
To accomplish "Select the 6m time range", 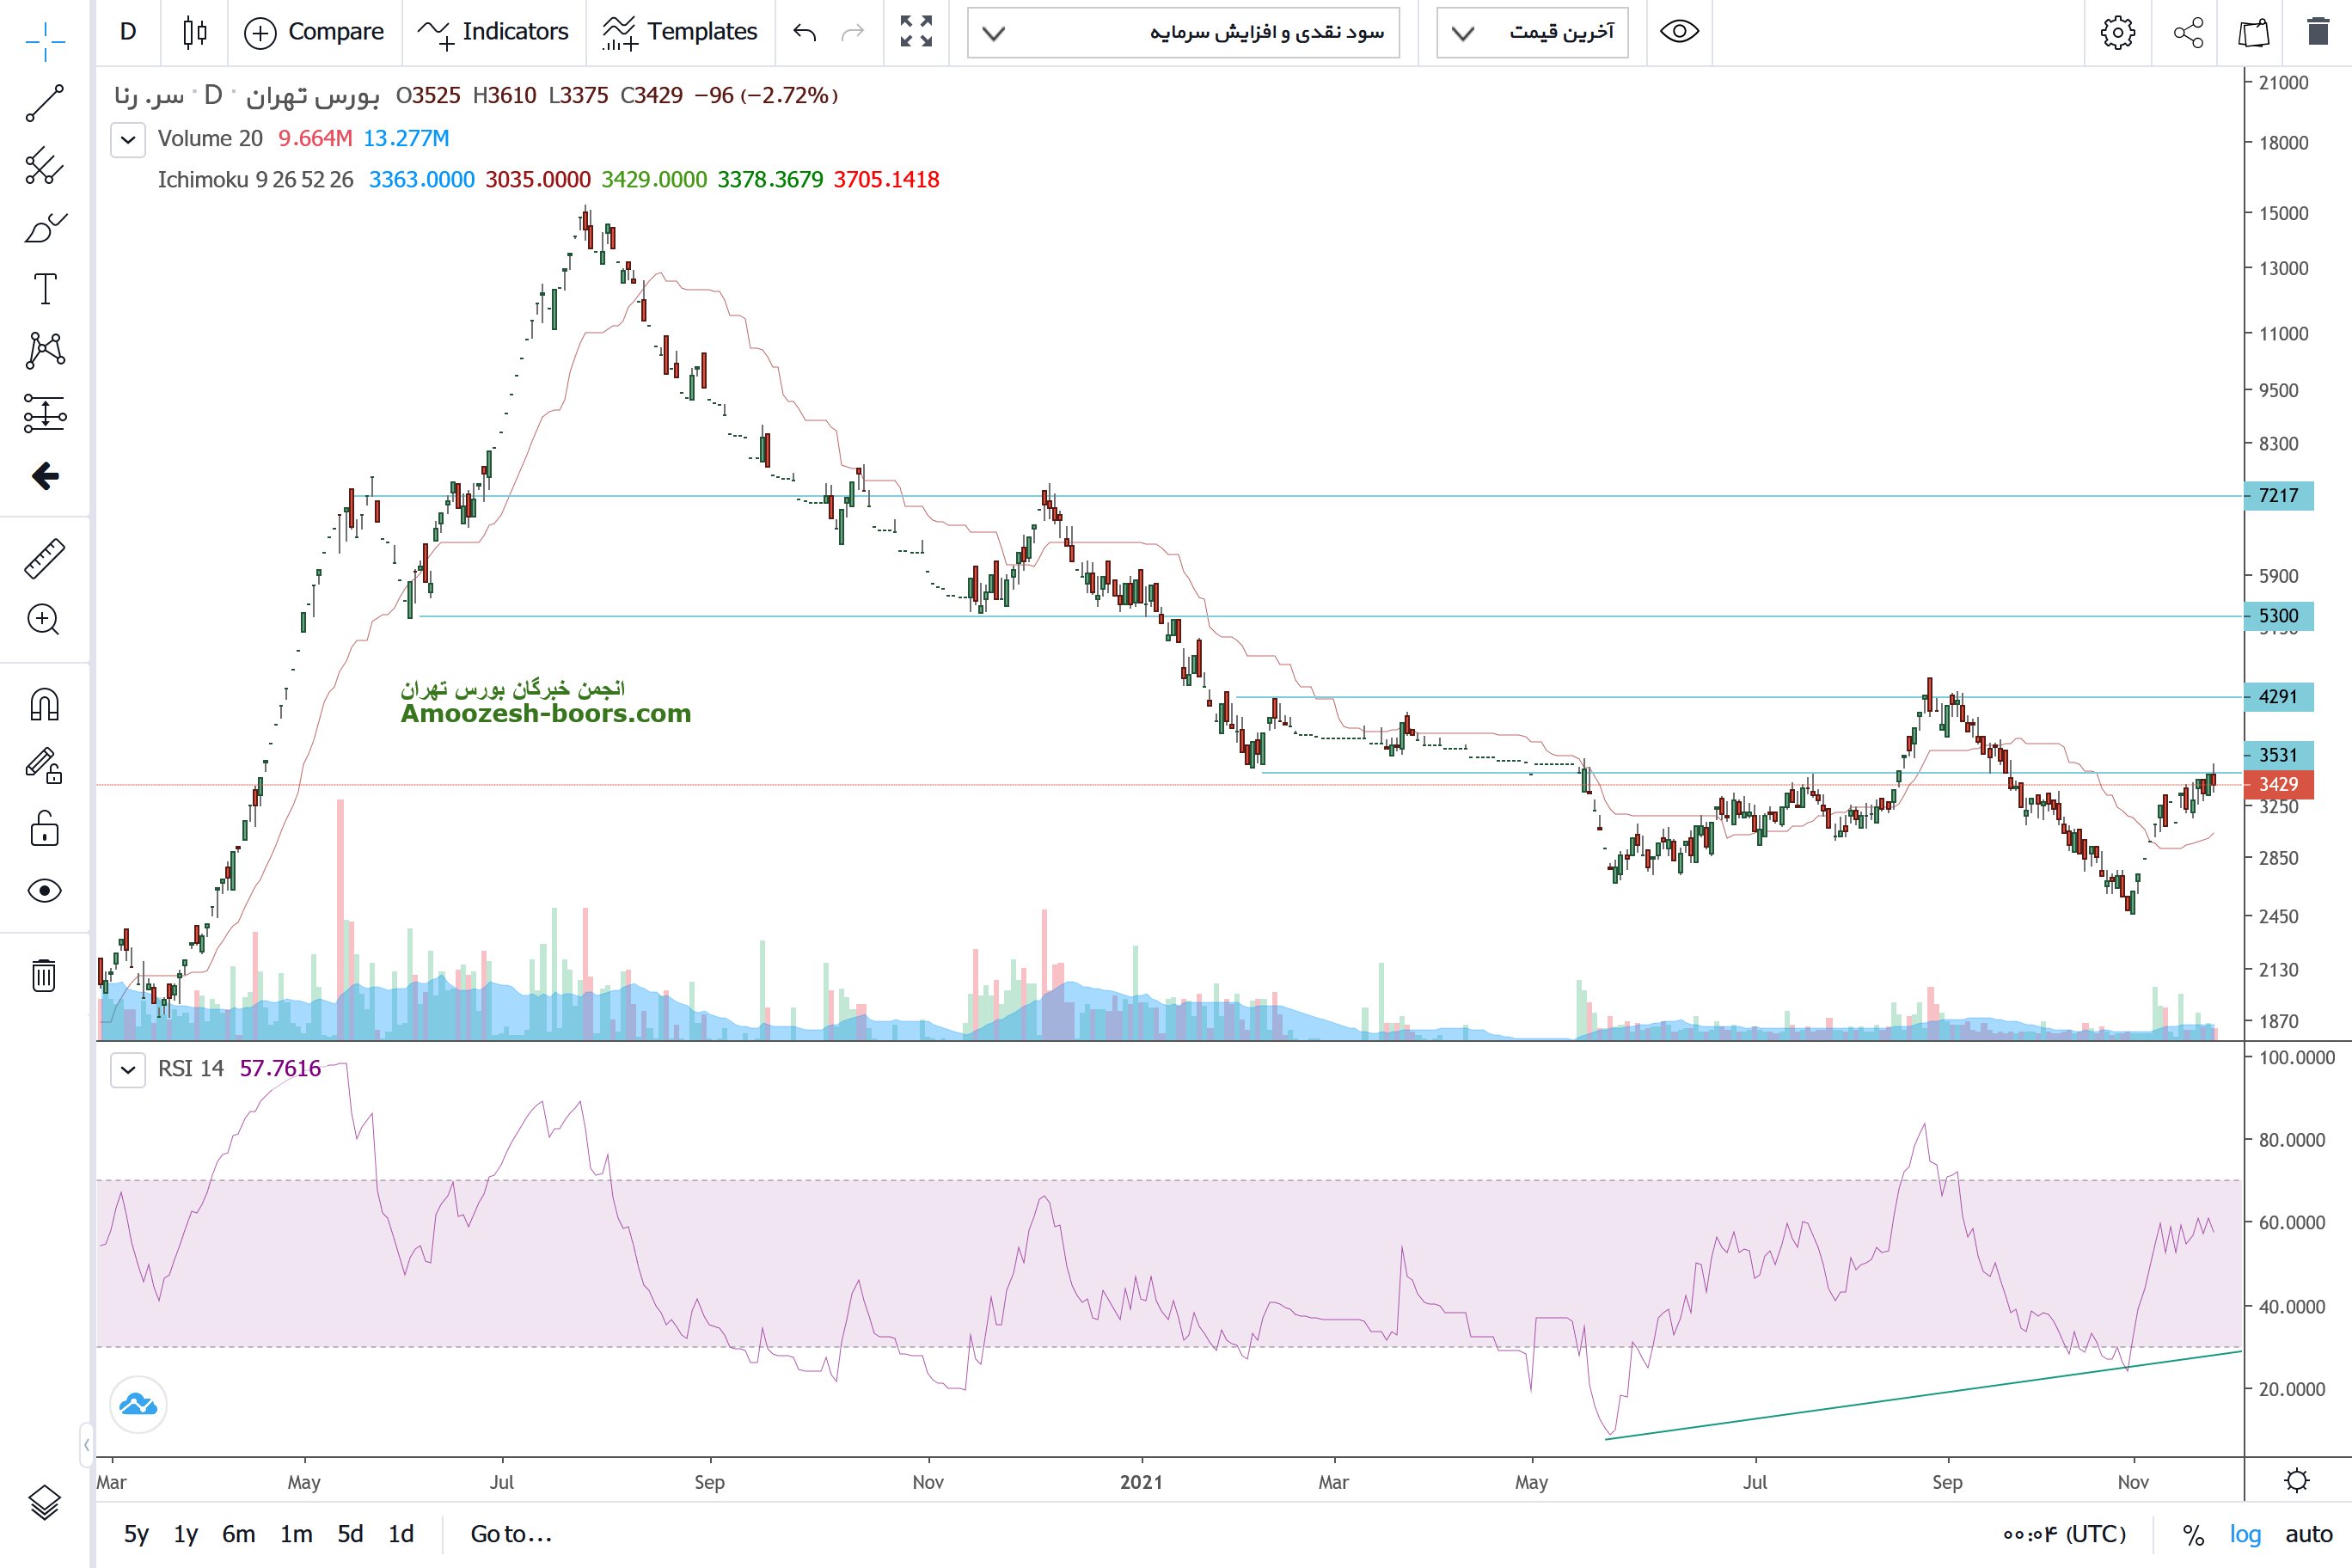I will (x=238, y=1534).
